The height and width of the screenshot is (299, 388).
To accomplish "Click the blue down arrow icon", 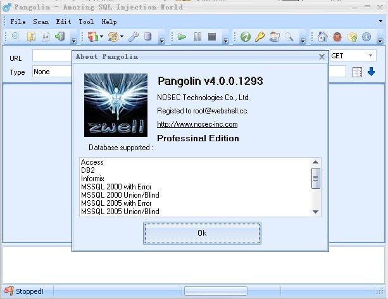I will tap(371, 72).
